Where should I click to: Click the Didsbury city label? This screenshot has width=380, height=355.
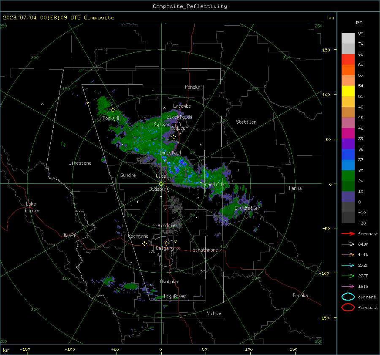coord(159,189)
